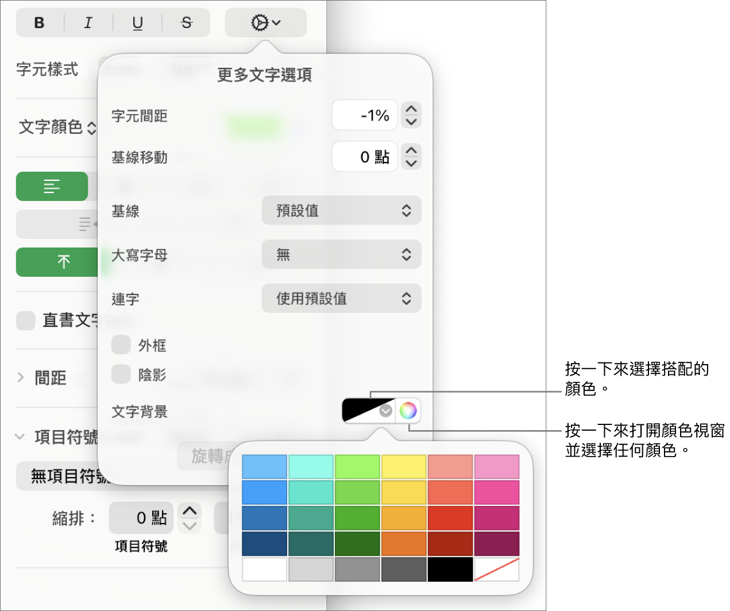Viewport: 730px width, 611px height.
Task: Collapse the 項目符號與列表 section
Action: [21, 436]
